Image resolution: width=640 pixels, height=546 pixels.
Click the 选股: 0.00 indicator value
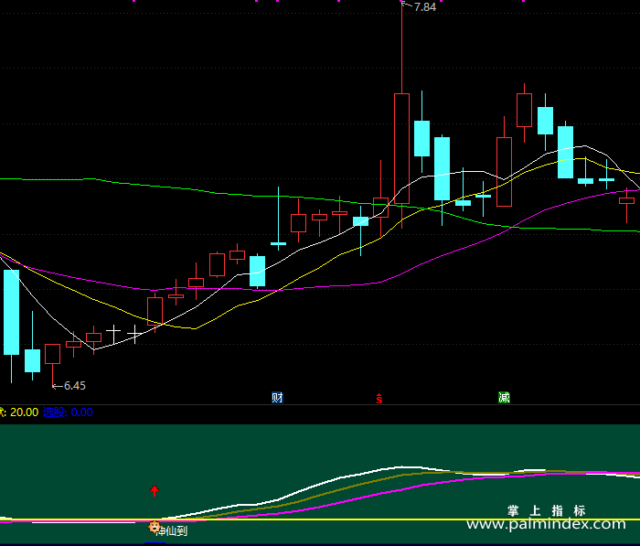click(68, 412)
